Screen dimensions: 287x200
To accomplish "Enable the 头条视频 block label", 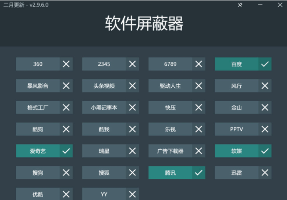I will 104,86.
